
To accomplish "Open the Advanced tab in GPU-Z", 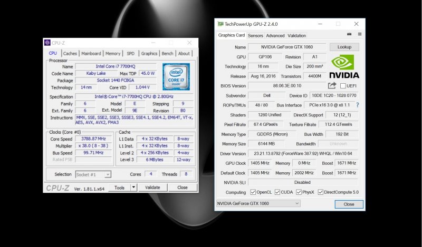I will click(x=275, y=35).
